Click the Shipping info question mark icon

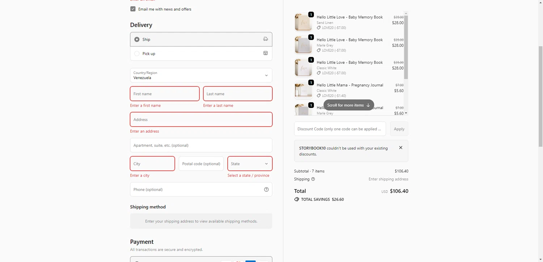(x=313, y=179)
